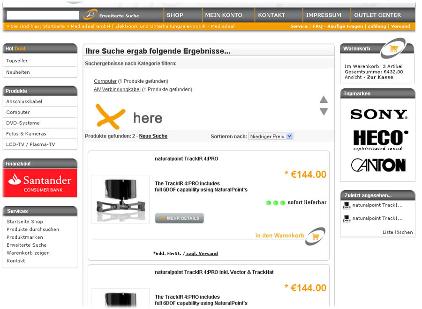Click the magnifier search icon
Image resolution: width=422 pixels, height=309 pixels.
coord(90,14)
